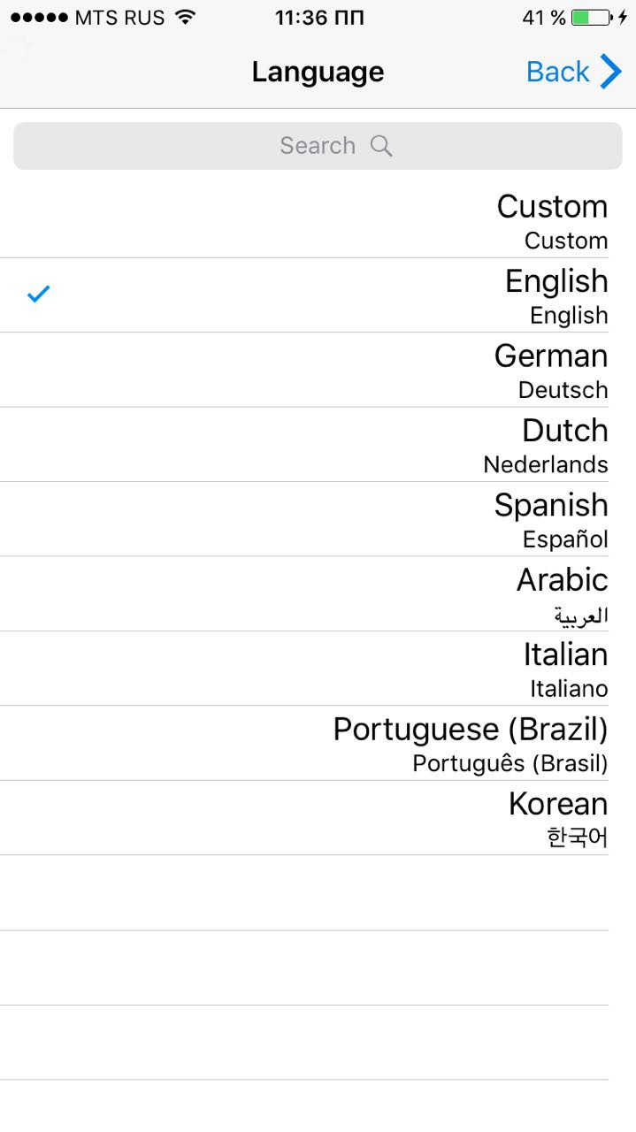This screenshot has width=636, height=1132.
Task: Tap the magnifying glass search icon
Action: 381,146
